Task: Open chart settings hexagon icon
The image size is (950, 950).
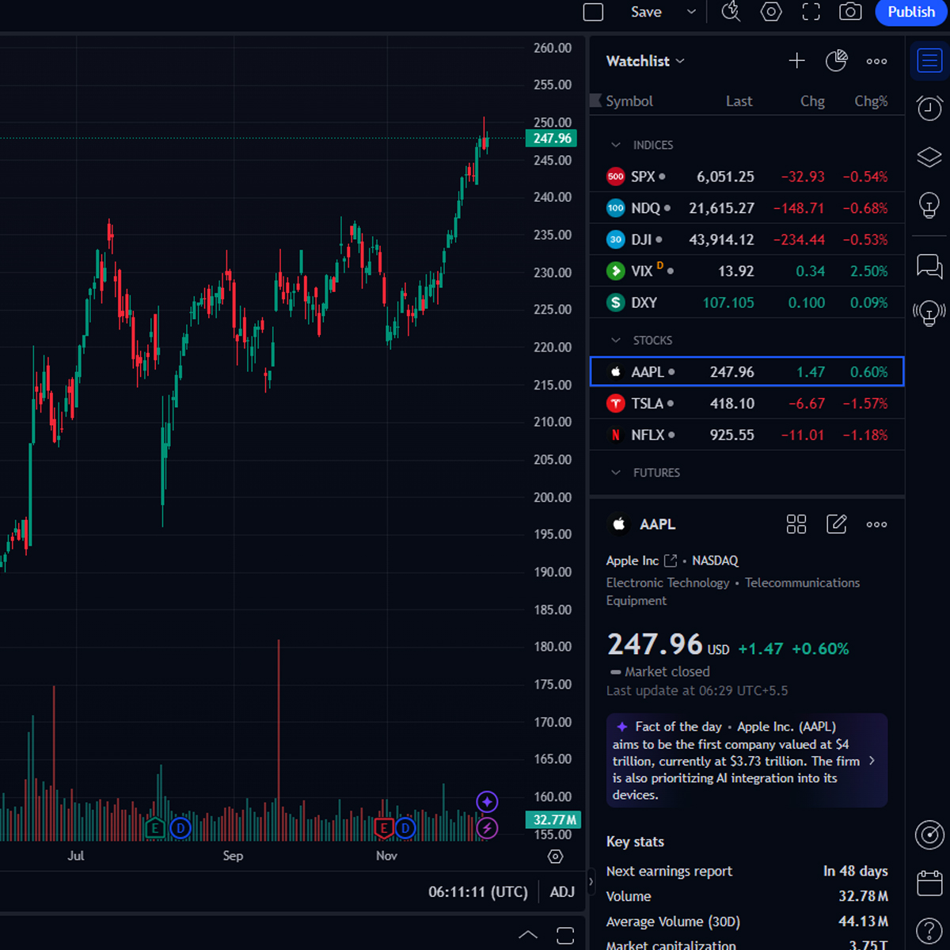Action: [771, 12]
